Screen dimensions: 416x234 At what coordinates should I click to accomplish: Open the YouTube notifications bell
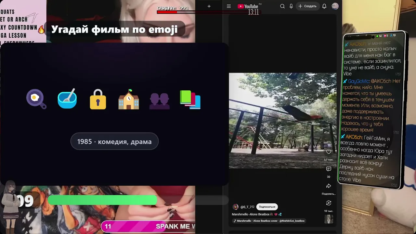(324, 6)
